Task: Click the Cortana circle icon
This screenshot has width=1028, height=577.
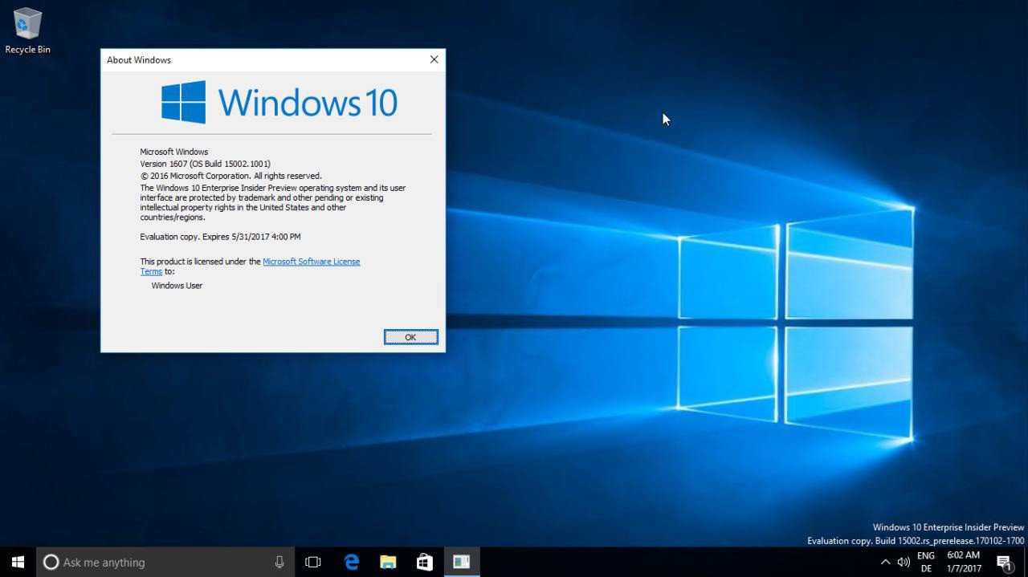Action: click(x=51, y=562)
